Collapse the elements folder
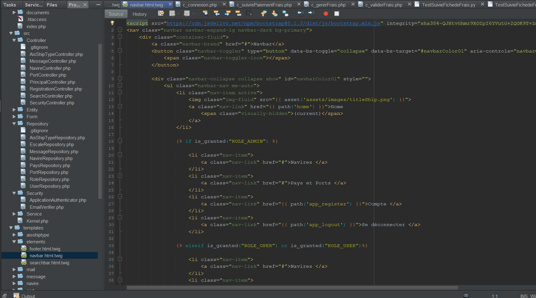The image size is (536, 298). [x=14, y=242]
